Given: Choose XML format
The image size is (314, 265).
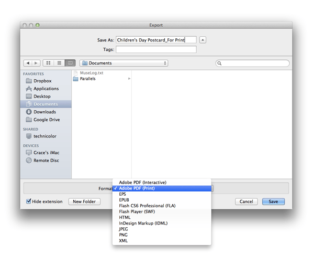Looking at the screenshot, I should click(162, 241).
